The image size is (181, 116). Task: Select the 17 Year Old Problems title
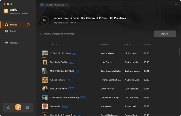tap(60, 53)
